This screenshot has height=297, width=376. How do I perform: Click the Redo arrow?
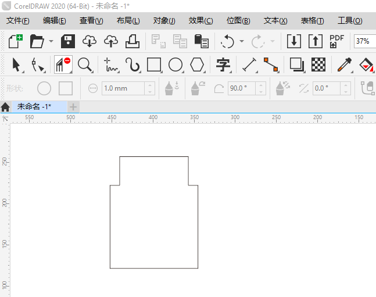pyautogui.click(x=258, y=41)
